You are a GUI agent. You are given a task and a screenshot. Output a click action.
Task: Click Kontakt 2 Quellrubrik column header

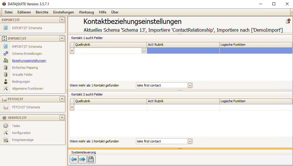[x=111, y=101]
